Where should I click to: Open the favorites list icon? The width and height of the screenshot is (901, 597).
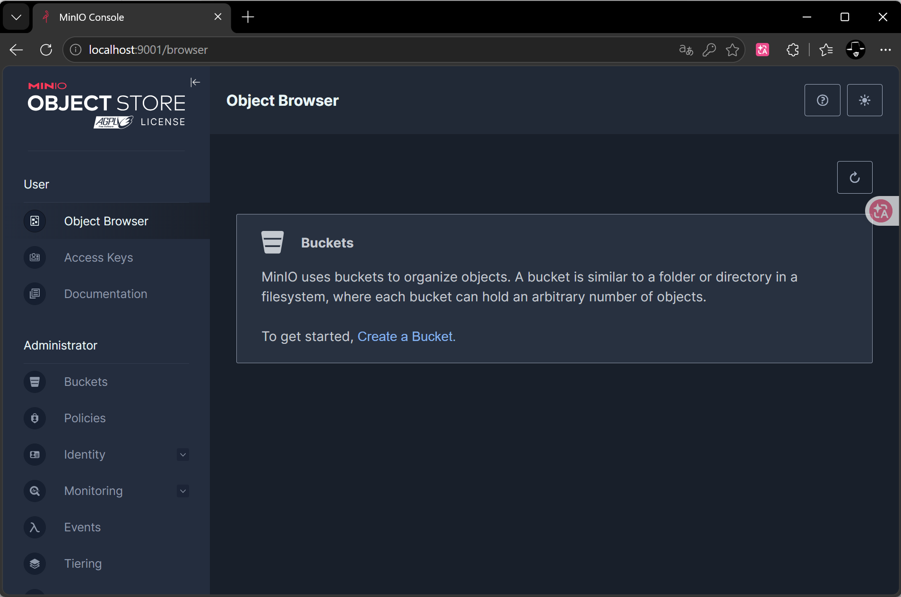(826, 50)
